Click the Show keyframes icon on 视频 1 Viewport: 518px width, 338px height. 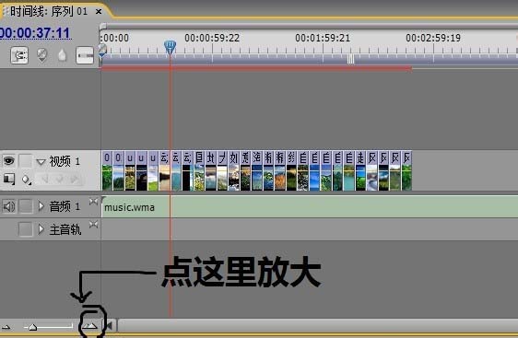(27, 180)
